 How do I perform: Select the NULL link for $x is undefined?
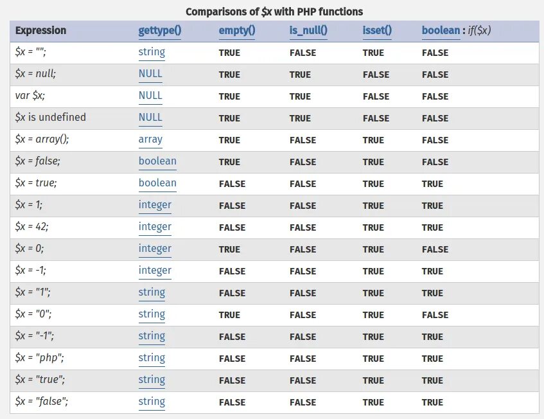coord(150,118)
